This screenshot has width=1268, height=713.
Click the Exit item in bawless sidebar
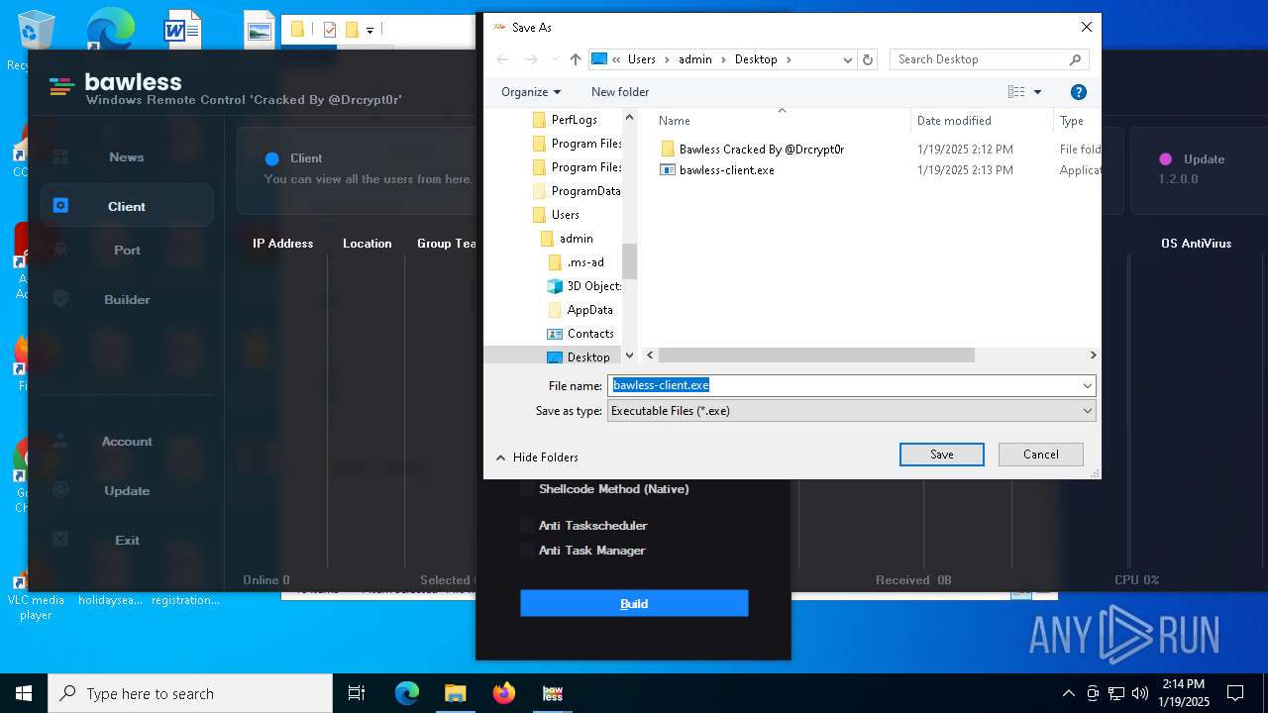(126, 540)
